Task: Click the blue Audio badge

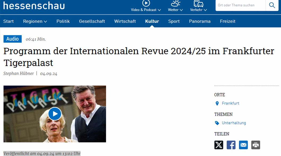Action: click(12, 39)
